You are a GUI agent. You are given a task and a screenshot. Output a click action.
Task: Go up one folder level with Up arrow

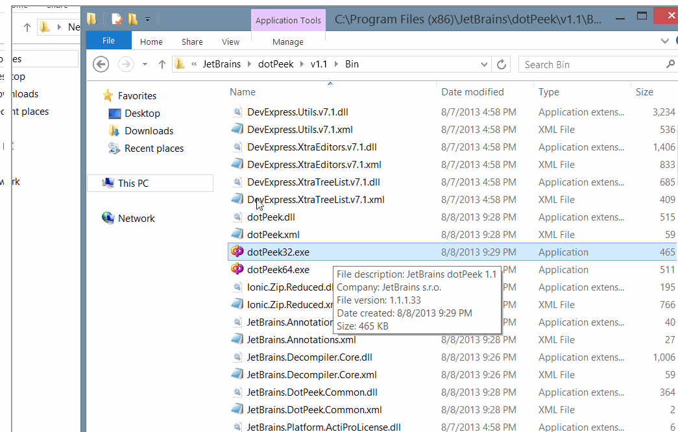coord(162,64)
